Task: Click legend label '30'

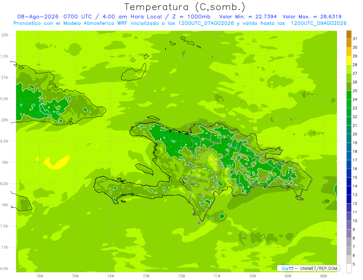Action: (x=355, y=47)
